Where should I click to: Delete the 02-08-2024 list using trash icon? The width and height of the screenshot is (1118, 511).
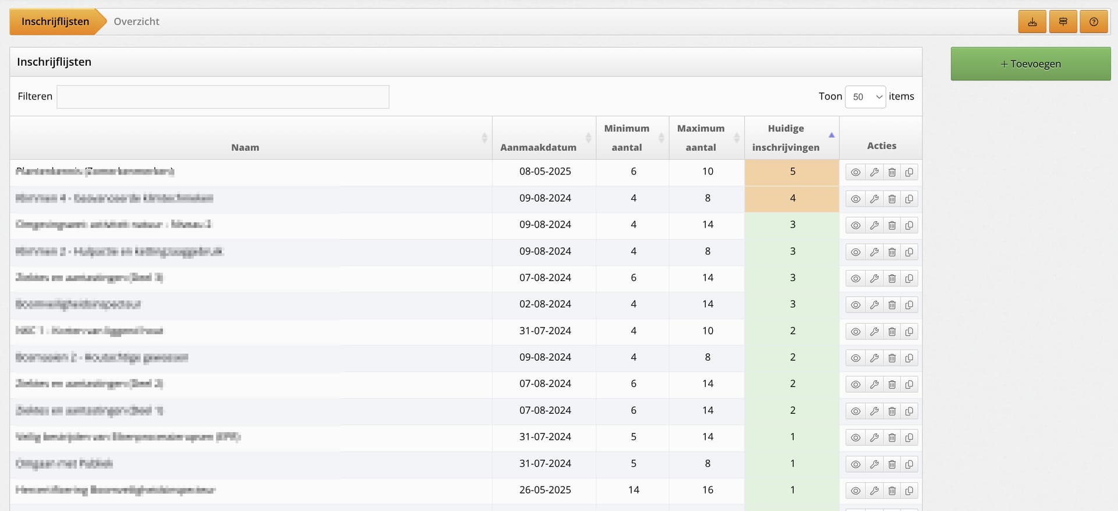tap(891, 305)
